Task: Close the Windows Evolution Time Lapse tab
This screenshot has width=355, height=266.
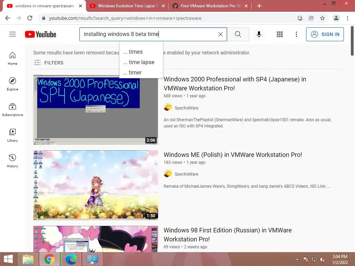Action: 163,6
